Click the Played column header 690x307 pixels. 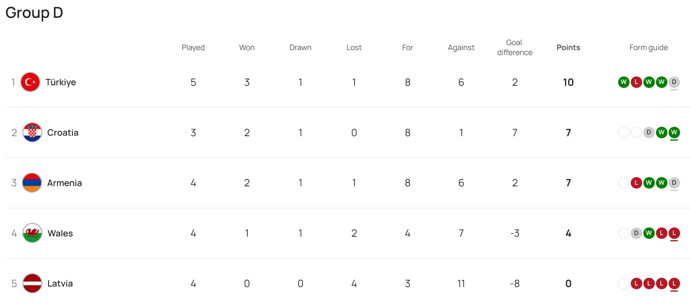[193, 47]
